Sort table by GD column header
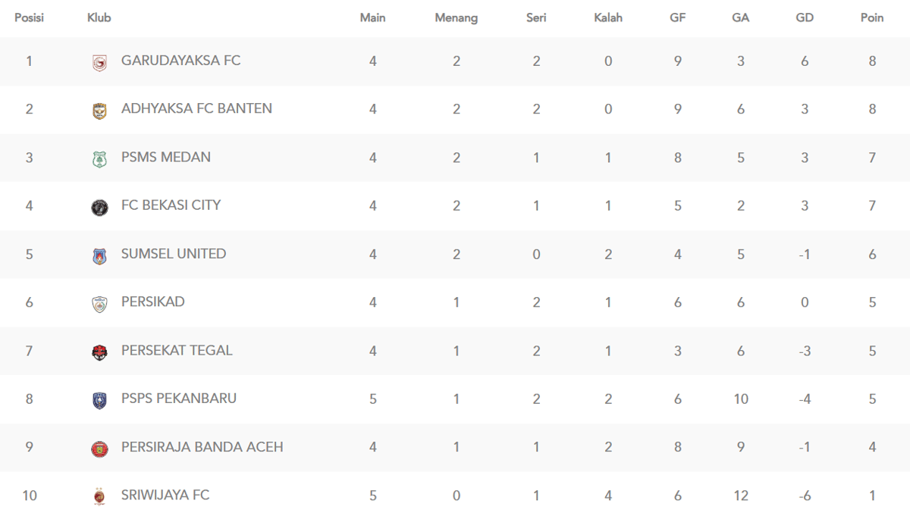 805,17
